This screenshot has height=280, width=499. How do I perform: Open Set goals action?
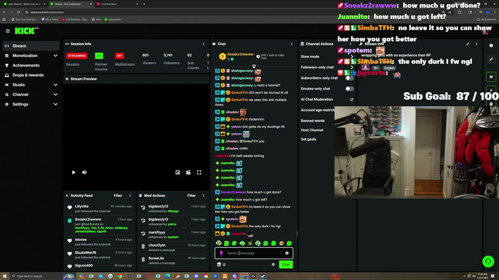tap(308, 139)
